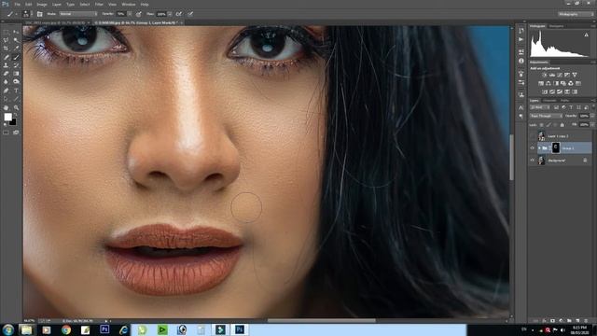Open the History panel icon
Image resolution: width=597 pixels, height=336 pixels.
[x=521, y=31]
